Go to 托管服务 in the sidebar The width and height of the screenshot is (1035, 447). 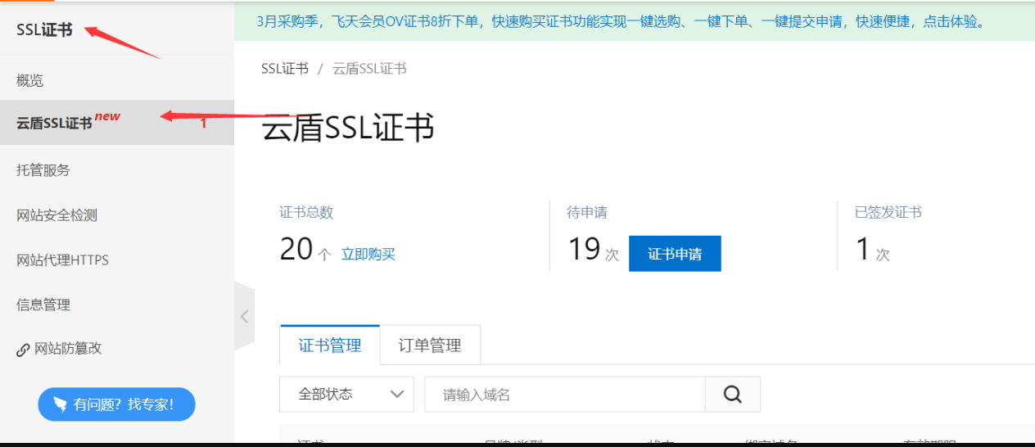pyautogui.click(x=43, y=170)
